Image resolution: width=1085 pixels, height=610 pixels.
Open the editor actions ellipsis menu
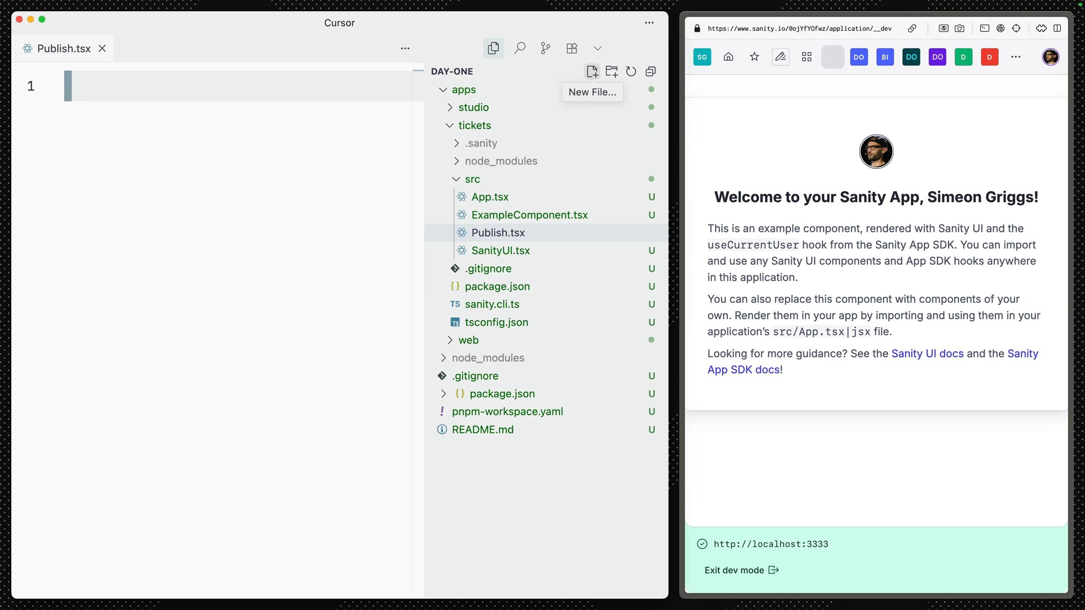405,48
